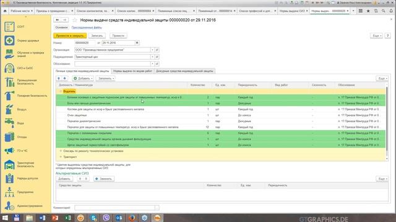This screenshot has height=222, width=396.
Task: Open Word from the taskbar
Action: (42, 218)
